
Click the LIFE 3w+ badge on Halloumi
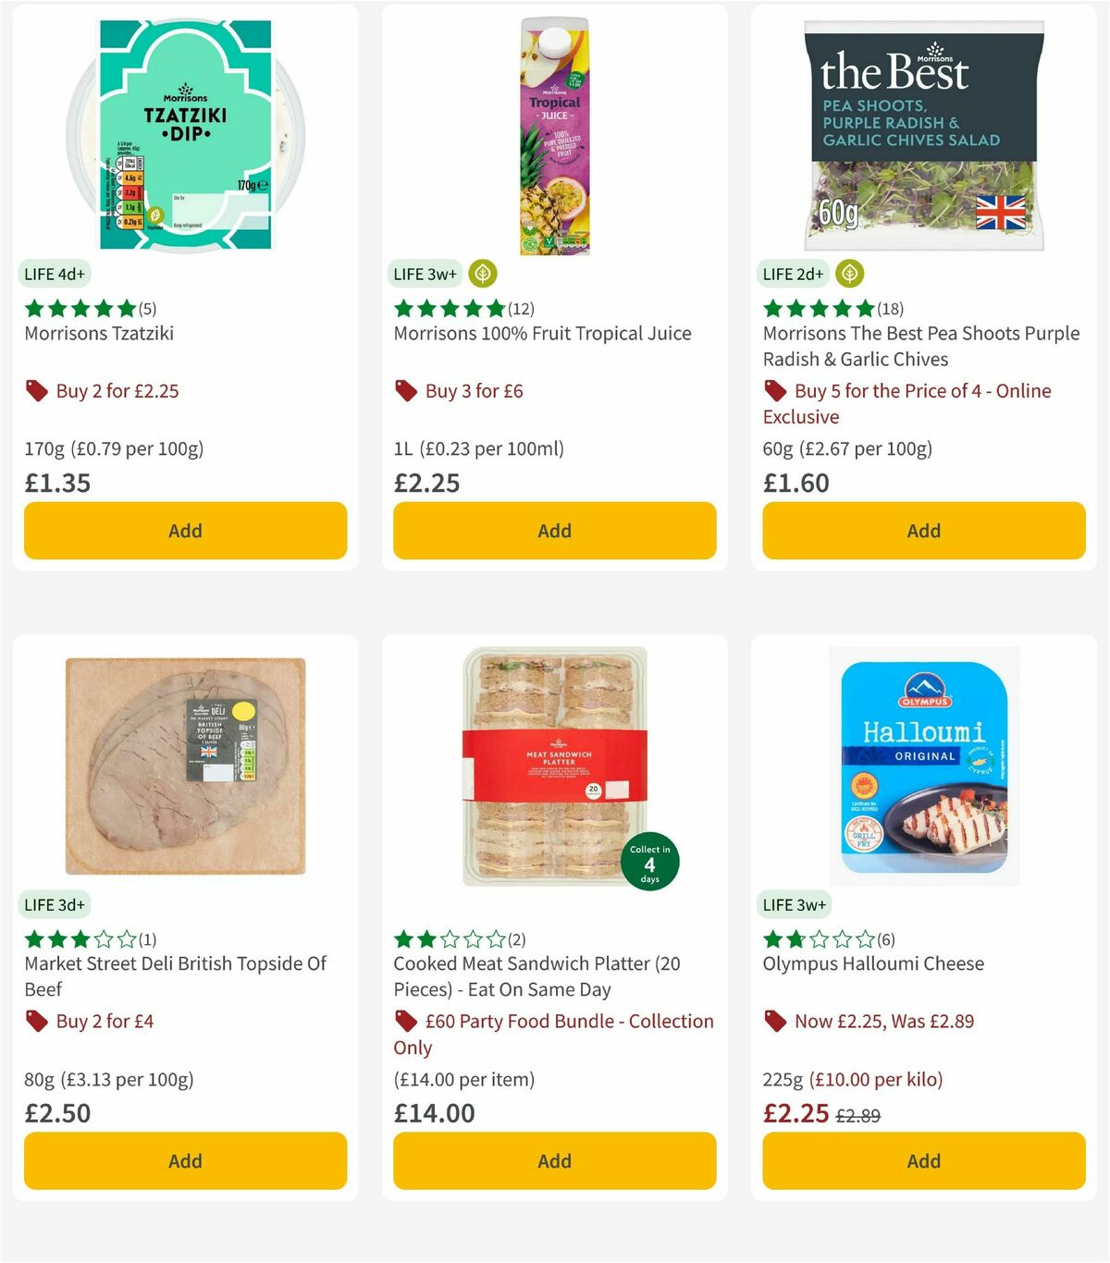tap(794, 904)
